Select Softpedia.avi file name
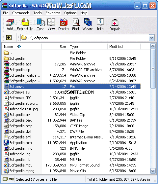 [20, 115]
